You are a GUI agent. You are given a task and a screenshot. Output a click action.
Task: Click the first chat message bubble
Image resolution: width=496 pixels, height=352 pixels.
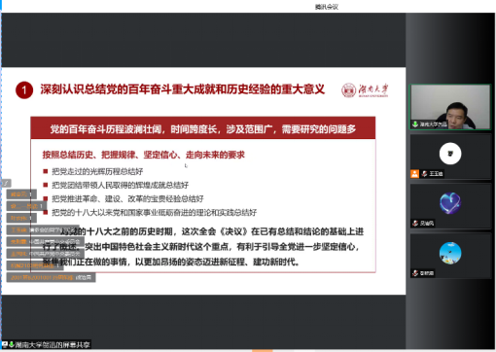click(x=21, y=194)
